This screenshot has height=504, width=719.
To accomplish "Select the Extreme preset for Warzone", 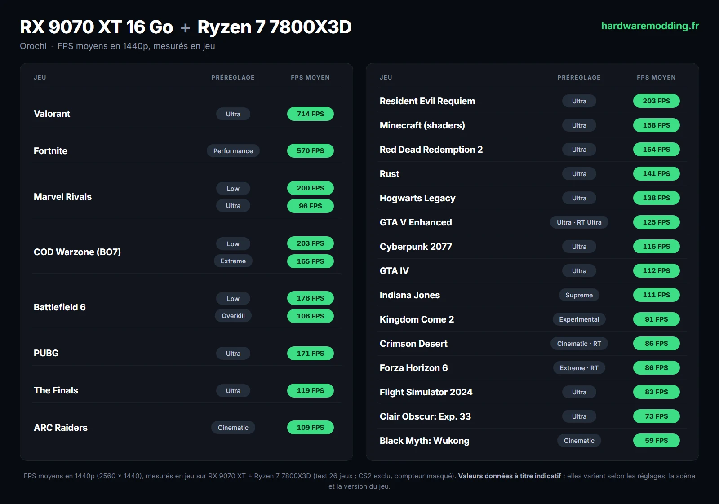I will (x=233, y=261).
